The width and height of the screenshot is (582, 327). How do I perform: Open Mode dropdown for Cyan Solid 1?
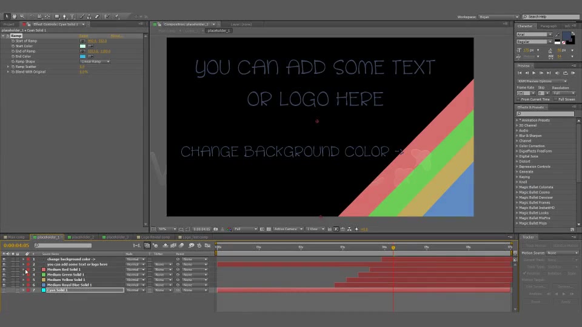coord(135,290)
